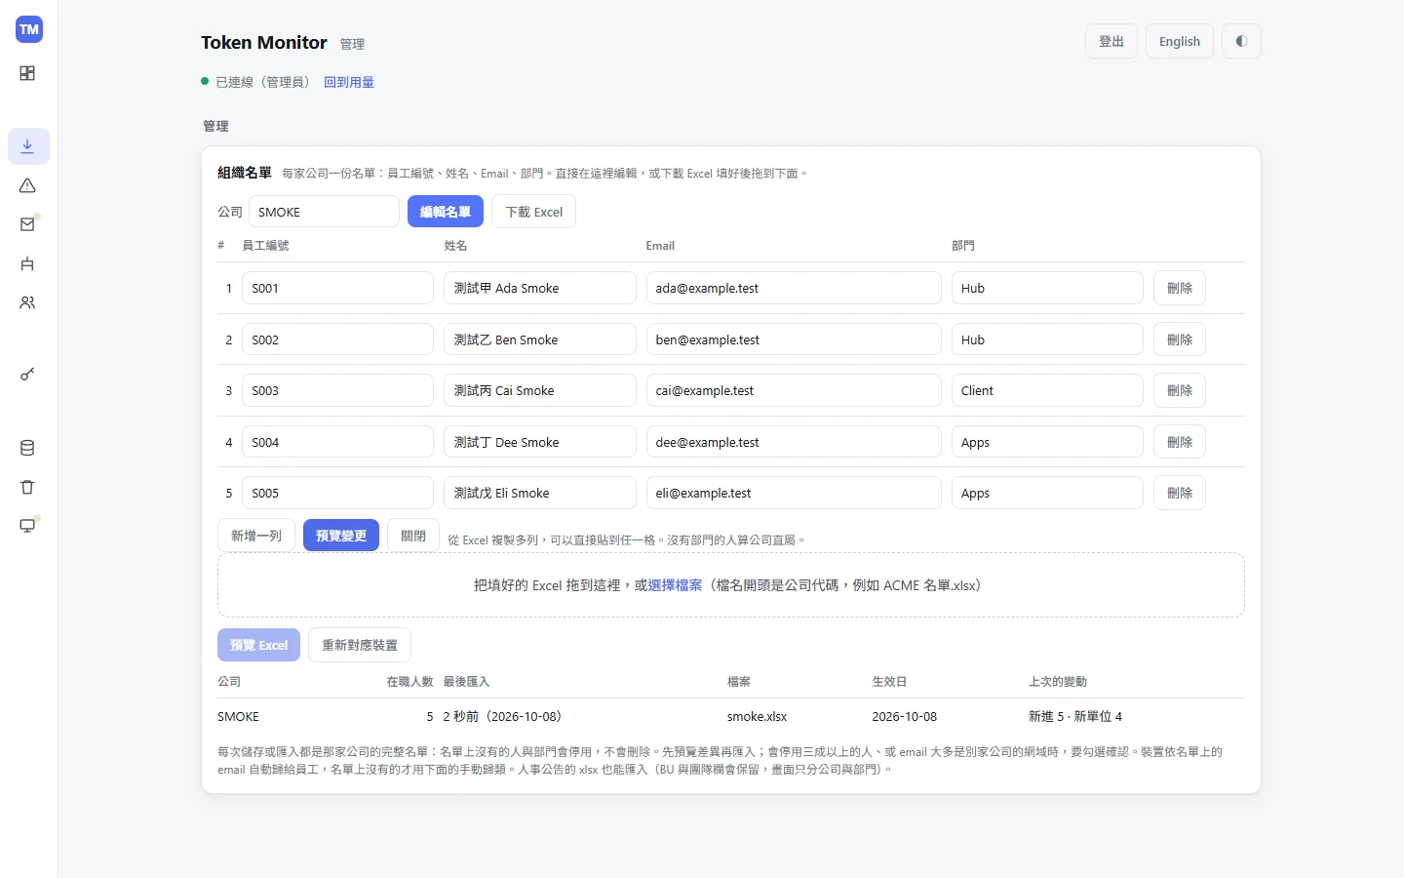
Task: Click the 公司 company input field
Action: [324, 212]
